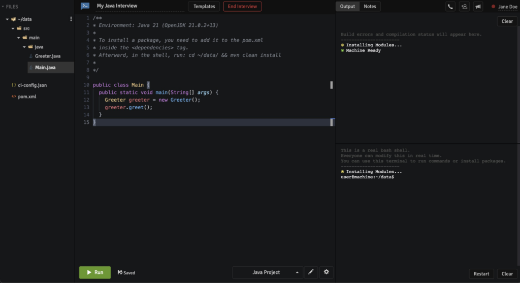Image resolution: width=520 pixels, height=283 pixels.
Task: Open the Templates button
Action: pos(204,6)
